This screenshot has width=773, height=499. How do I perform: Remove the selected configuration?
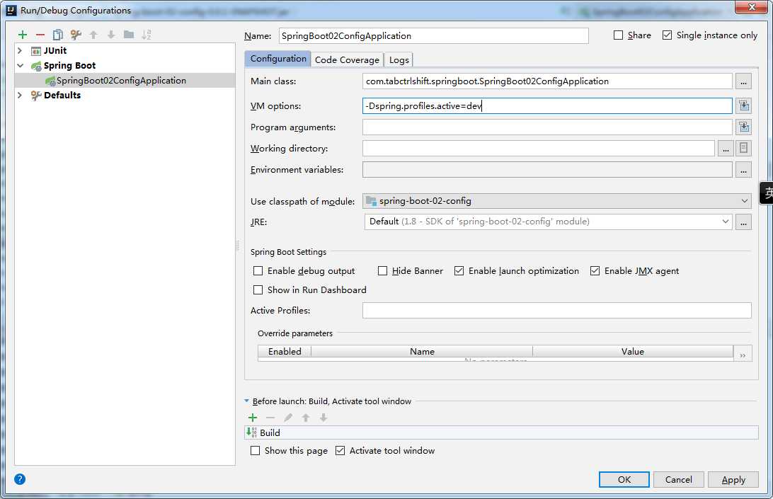coord(40,35)
